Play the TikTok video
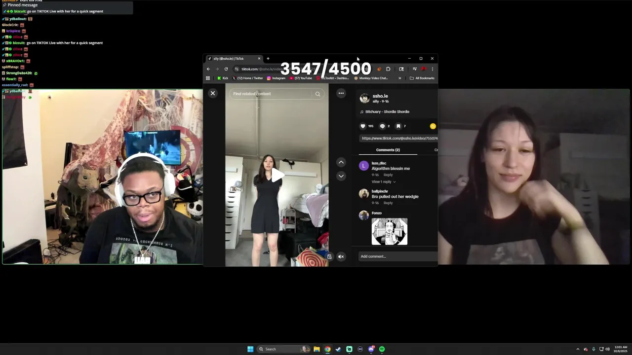Screen dimensions: 632x355 tap(277, 175)
